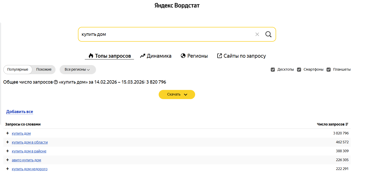The image size is (365, 172).
Task: Uncheck the Смартфоны checkbox
Action: pos(299,70)
